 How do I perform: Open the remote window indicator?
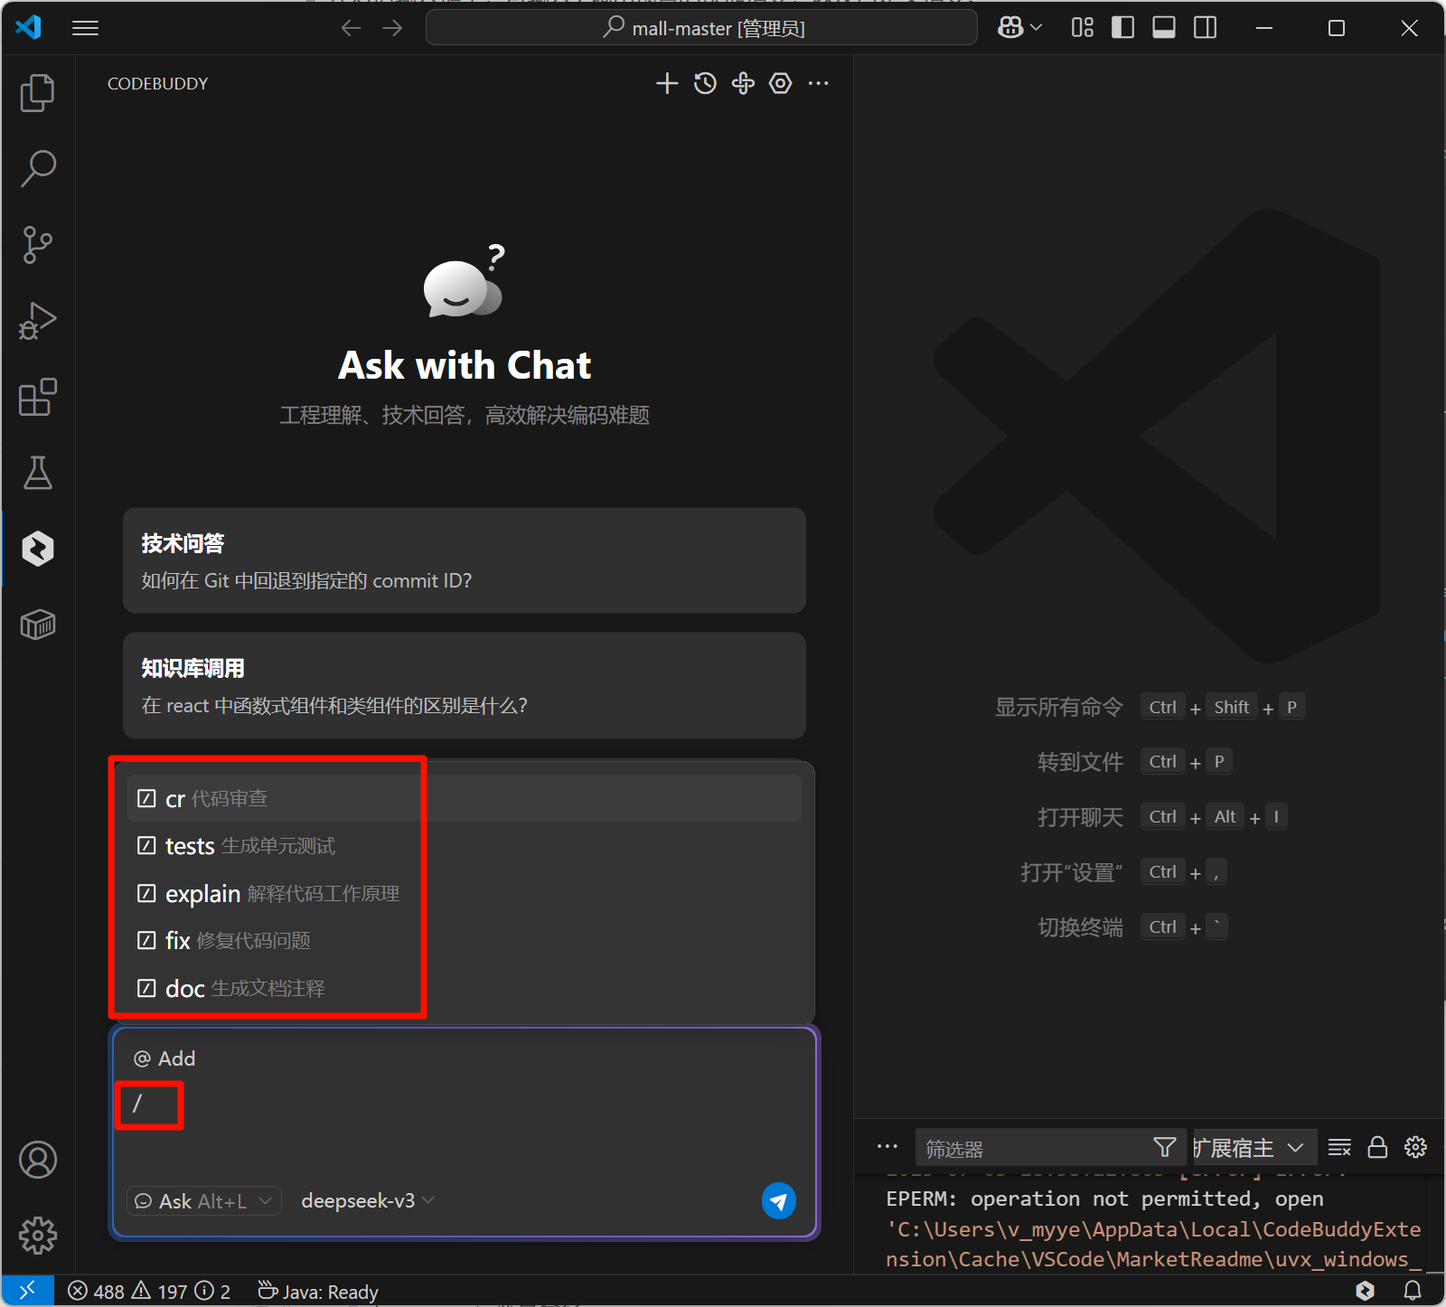[27, 1291]
